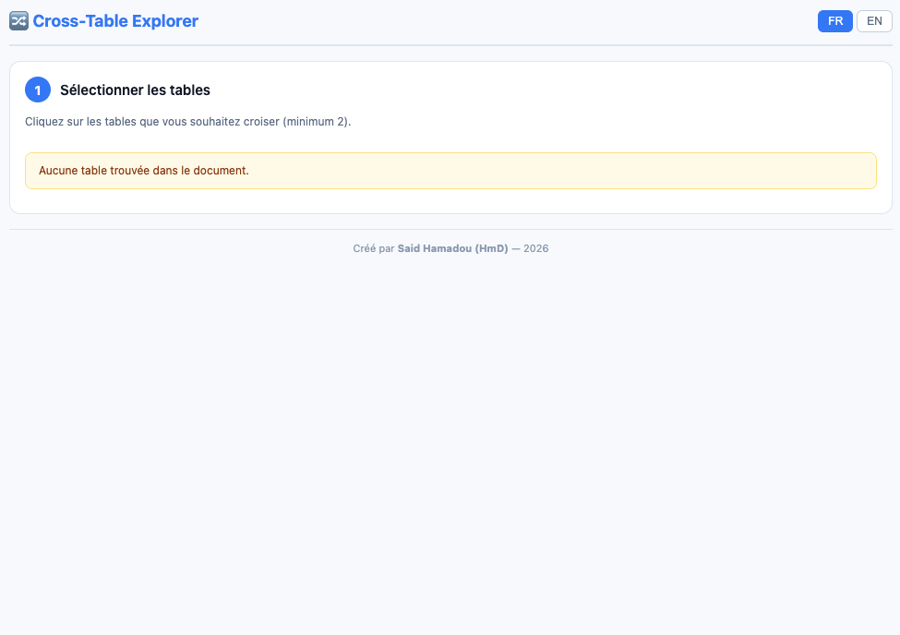This screenshot has height=635, width=900.
Task: Click "(HmD)" in the footer credit
Action: 491,248
